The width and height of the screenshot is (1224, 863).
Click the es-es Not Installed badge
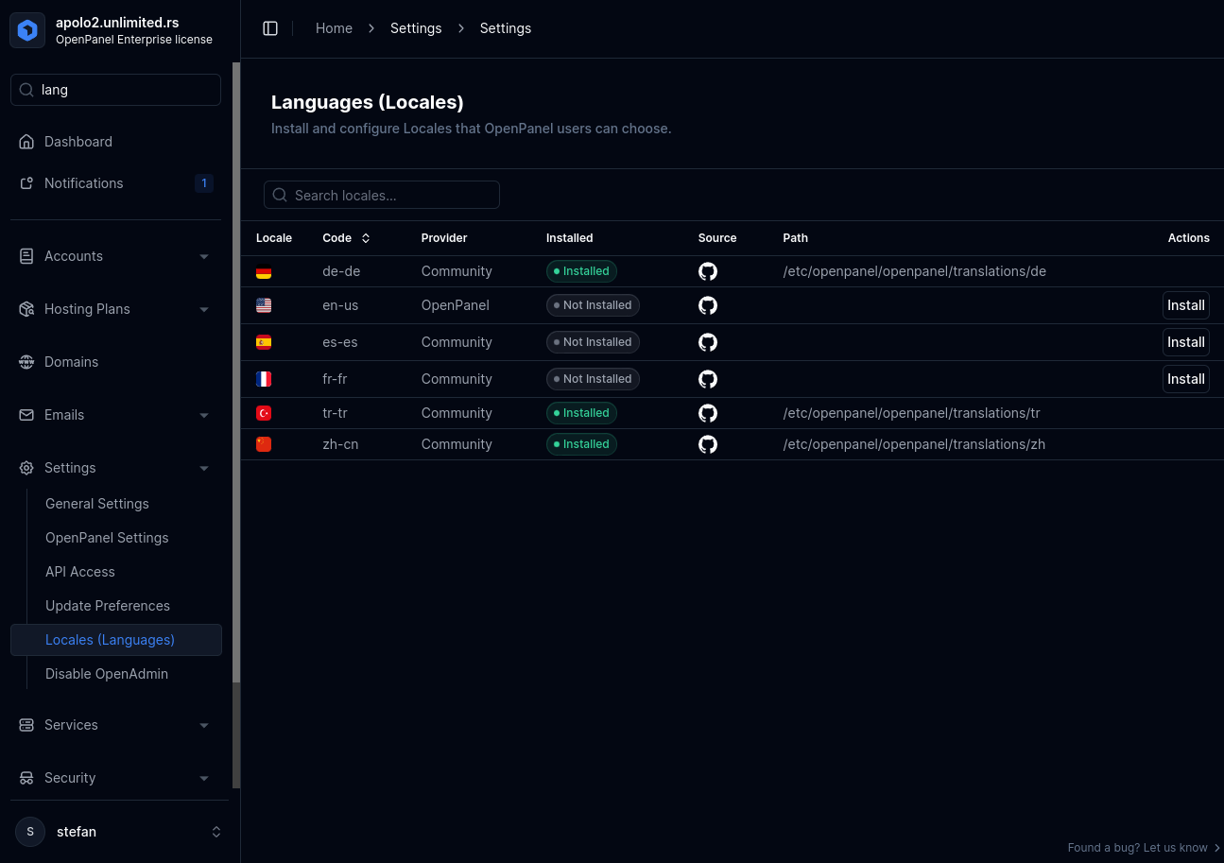(x=593, y=342)
